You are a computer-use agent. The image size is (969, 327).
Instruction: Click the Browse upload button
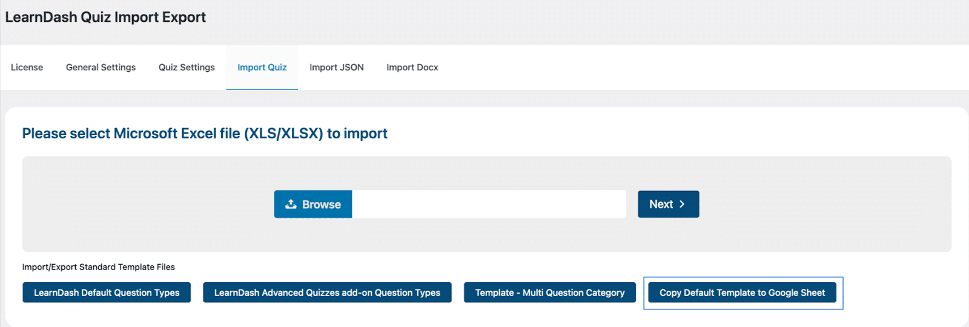313,204
